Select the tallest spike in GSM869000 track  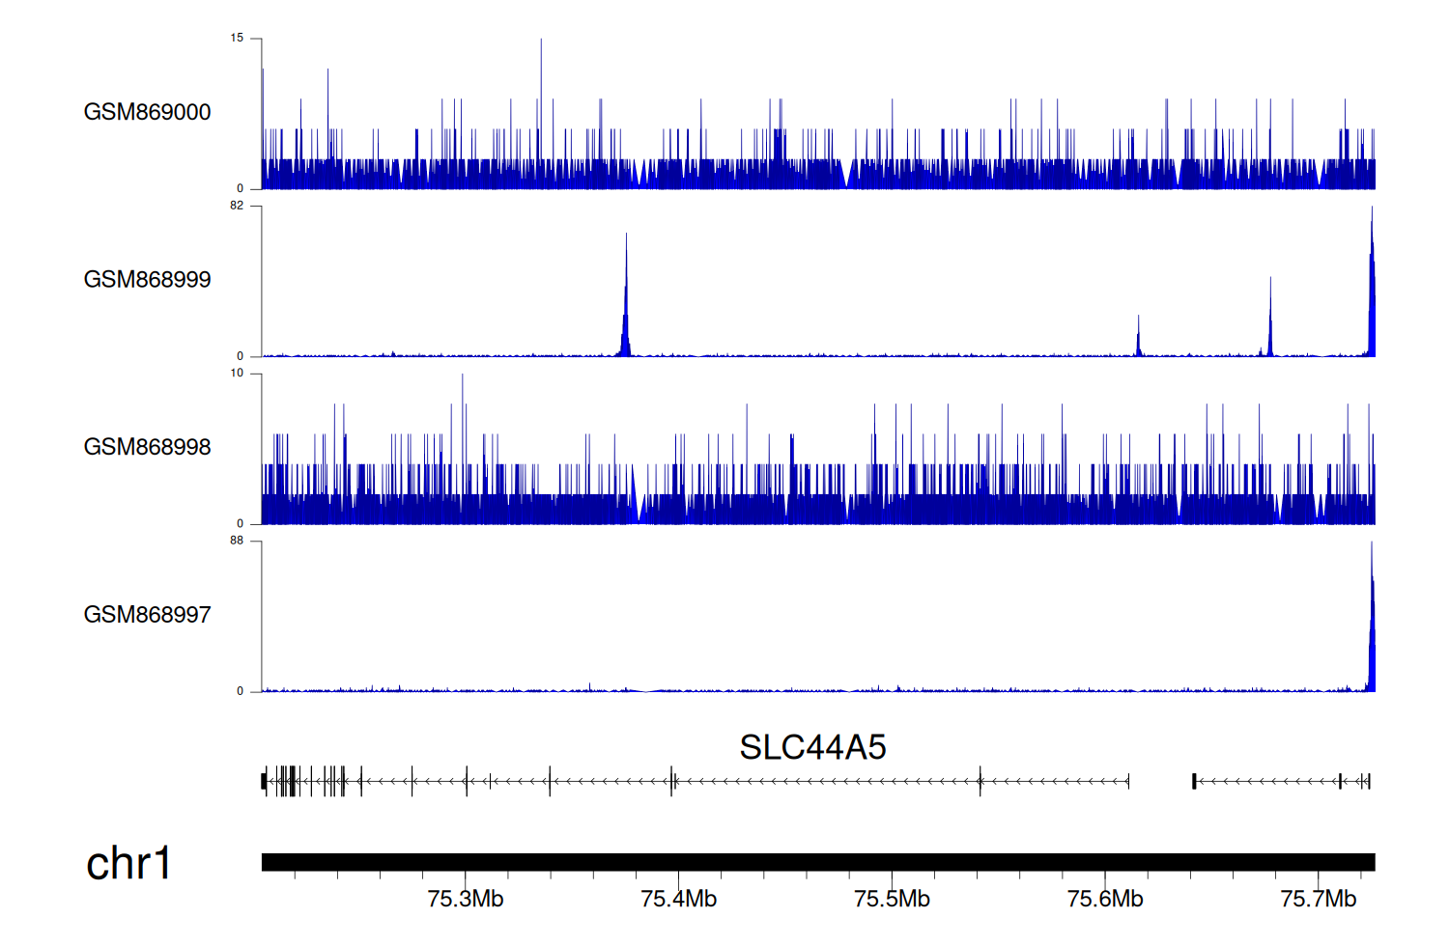(541, 97)
